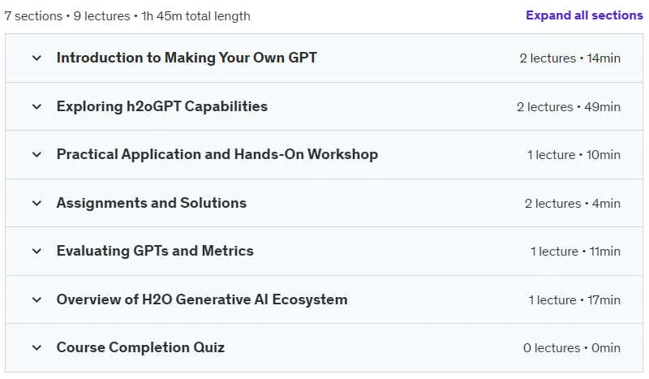Expand chevron for Evaluating GPTs and Metrics
The width and height of the screenshot is (649, 379).
coord(37,252)
